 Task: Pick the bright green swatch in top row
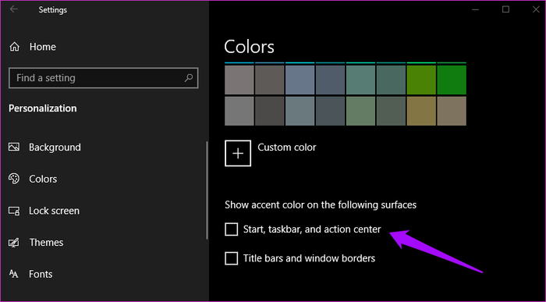[x=452, y=80]
